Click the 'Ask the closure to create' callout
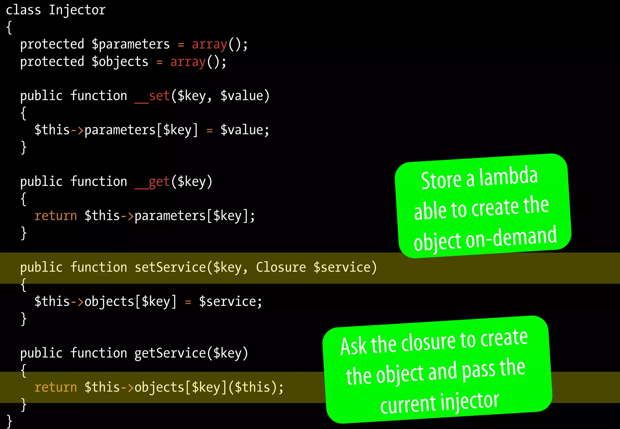The height and width of the screenshot is (429, 620). 437,369
